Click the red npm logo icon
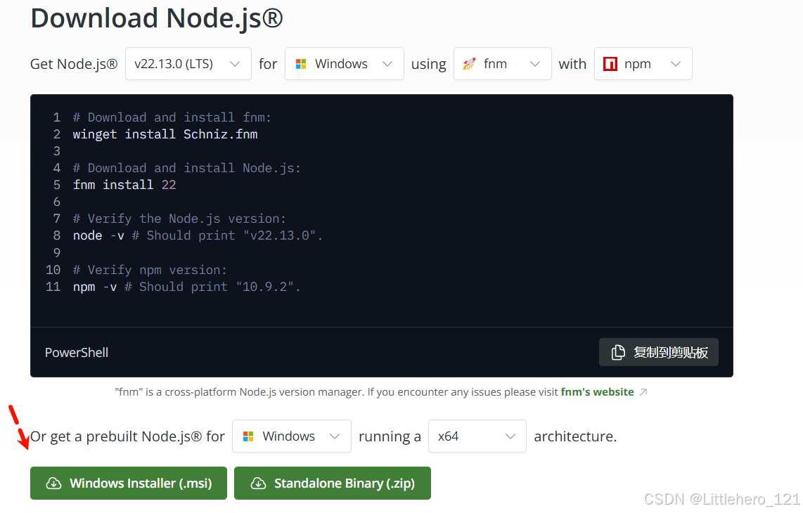Image resolution: width=803 pixels, height=513 pixels. [610, 64]
